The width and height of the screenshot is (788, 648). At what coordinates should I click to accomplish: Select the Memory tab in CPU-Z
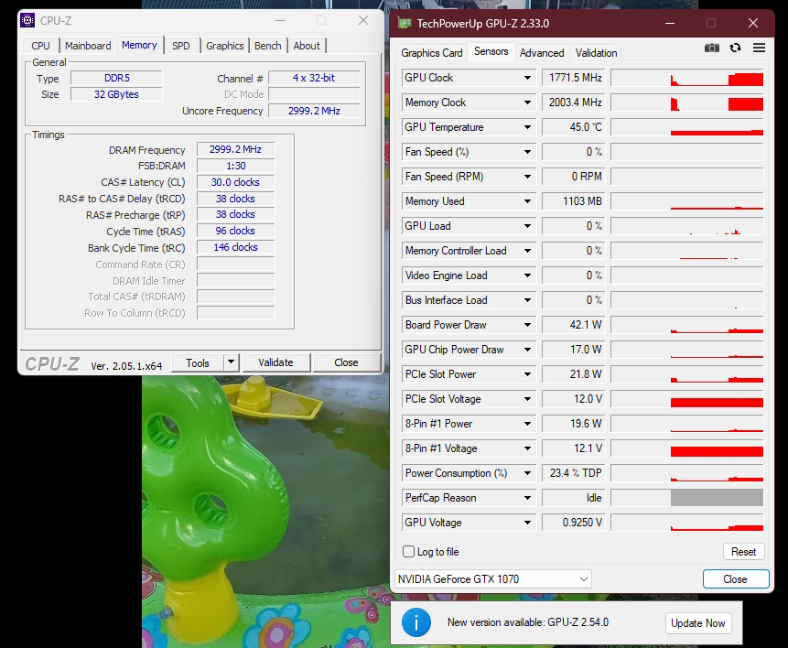[139, 45]
